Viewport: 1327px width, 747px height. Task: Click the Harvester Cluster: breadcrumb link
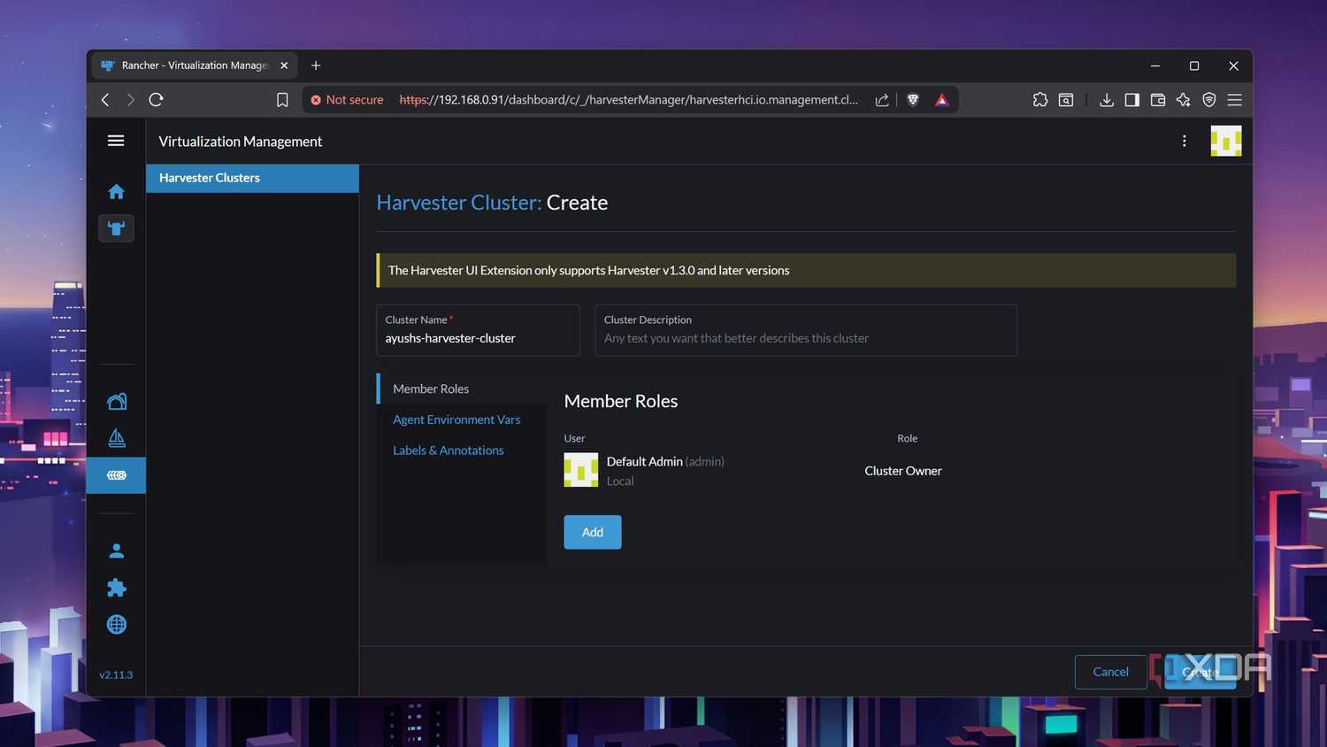458,203
